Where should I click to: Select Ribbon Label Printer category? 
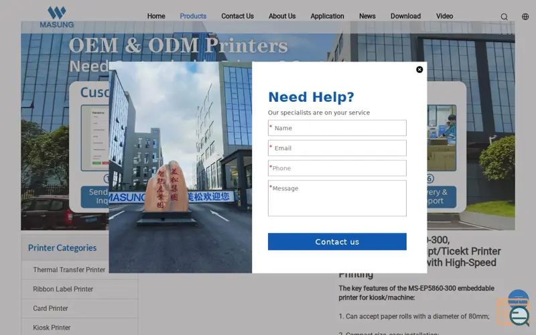[63, 289]
